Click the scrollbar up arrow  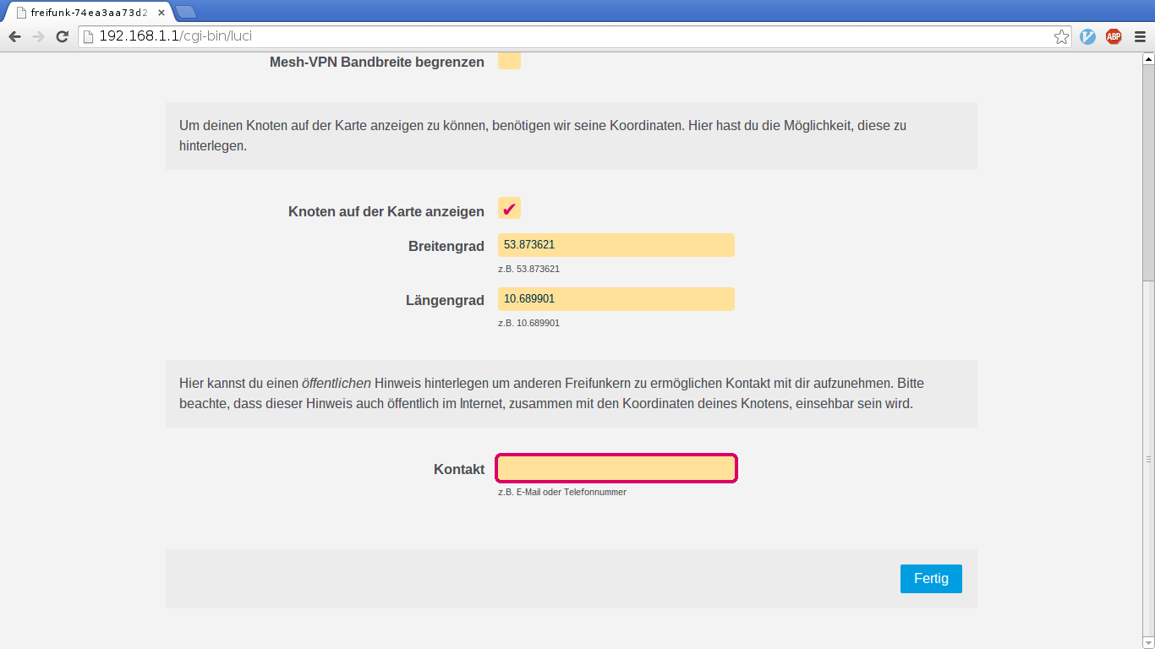click(x=1148, y=59)
